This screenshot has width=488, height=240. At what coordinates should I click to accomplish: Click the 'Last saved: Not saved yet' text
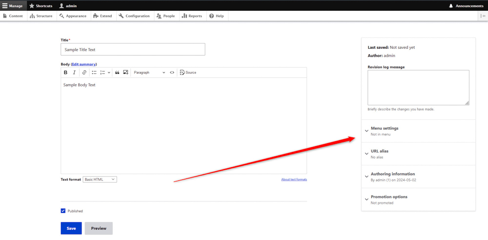[x=391, y=47]
